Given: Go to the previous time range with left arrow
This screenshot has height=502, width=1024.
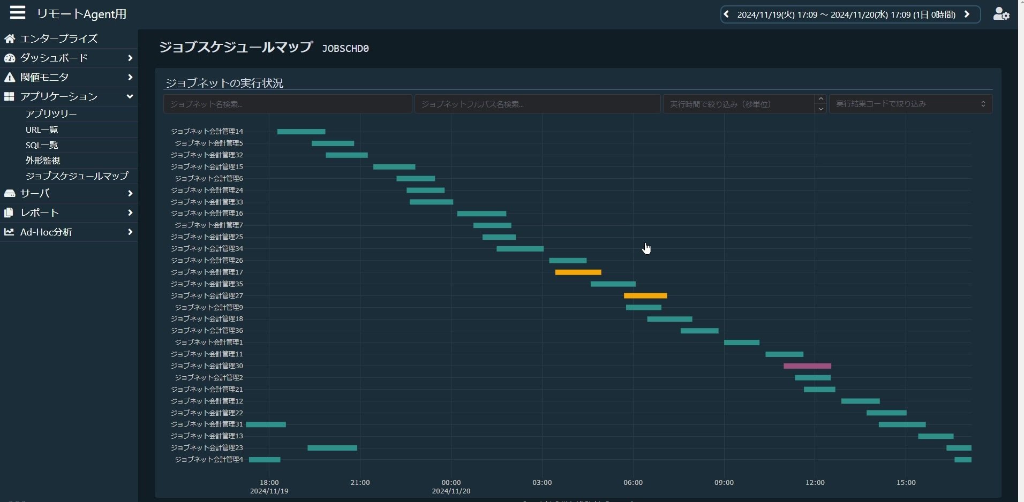Looking at the screenshot, I should pyautogui.click(x=726, y=14).
